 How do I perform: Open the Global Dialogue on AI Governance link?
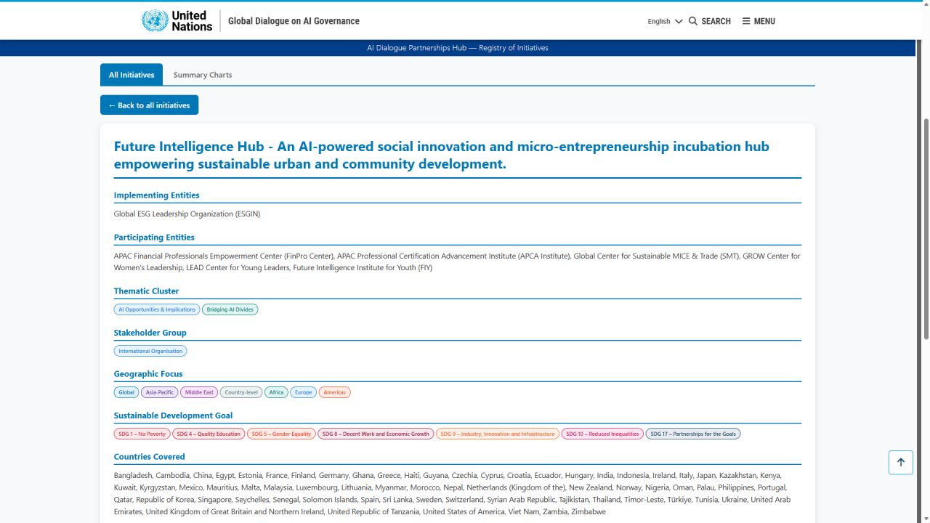[x=294, y=21]
